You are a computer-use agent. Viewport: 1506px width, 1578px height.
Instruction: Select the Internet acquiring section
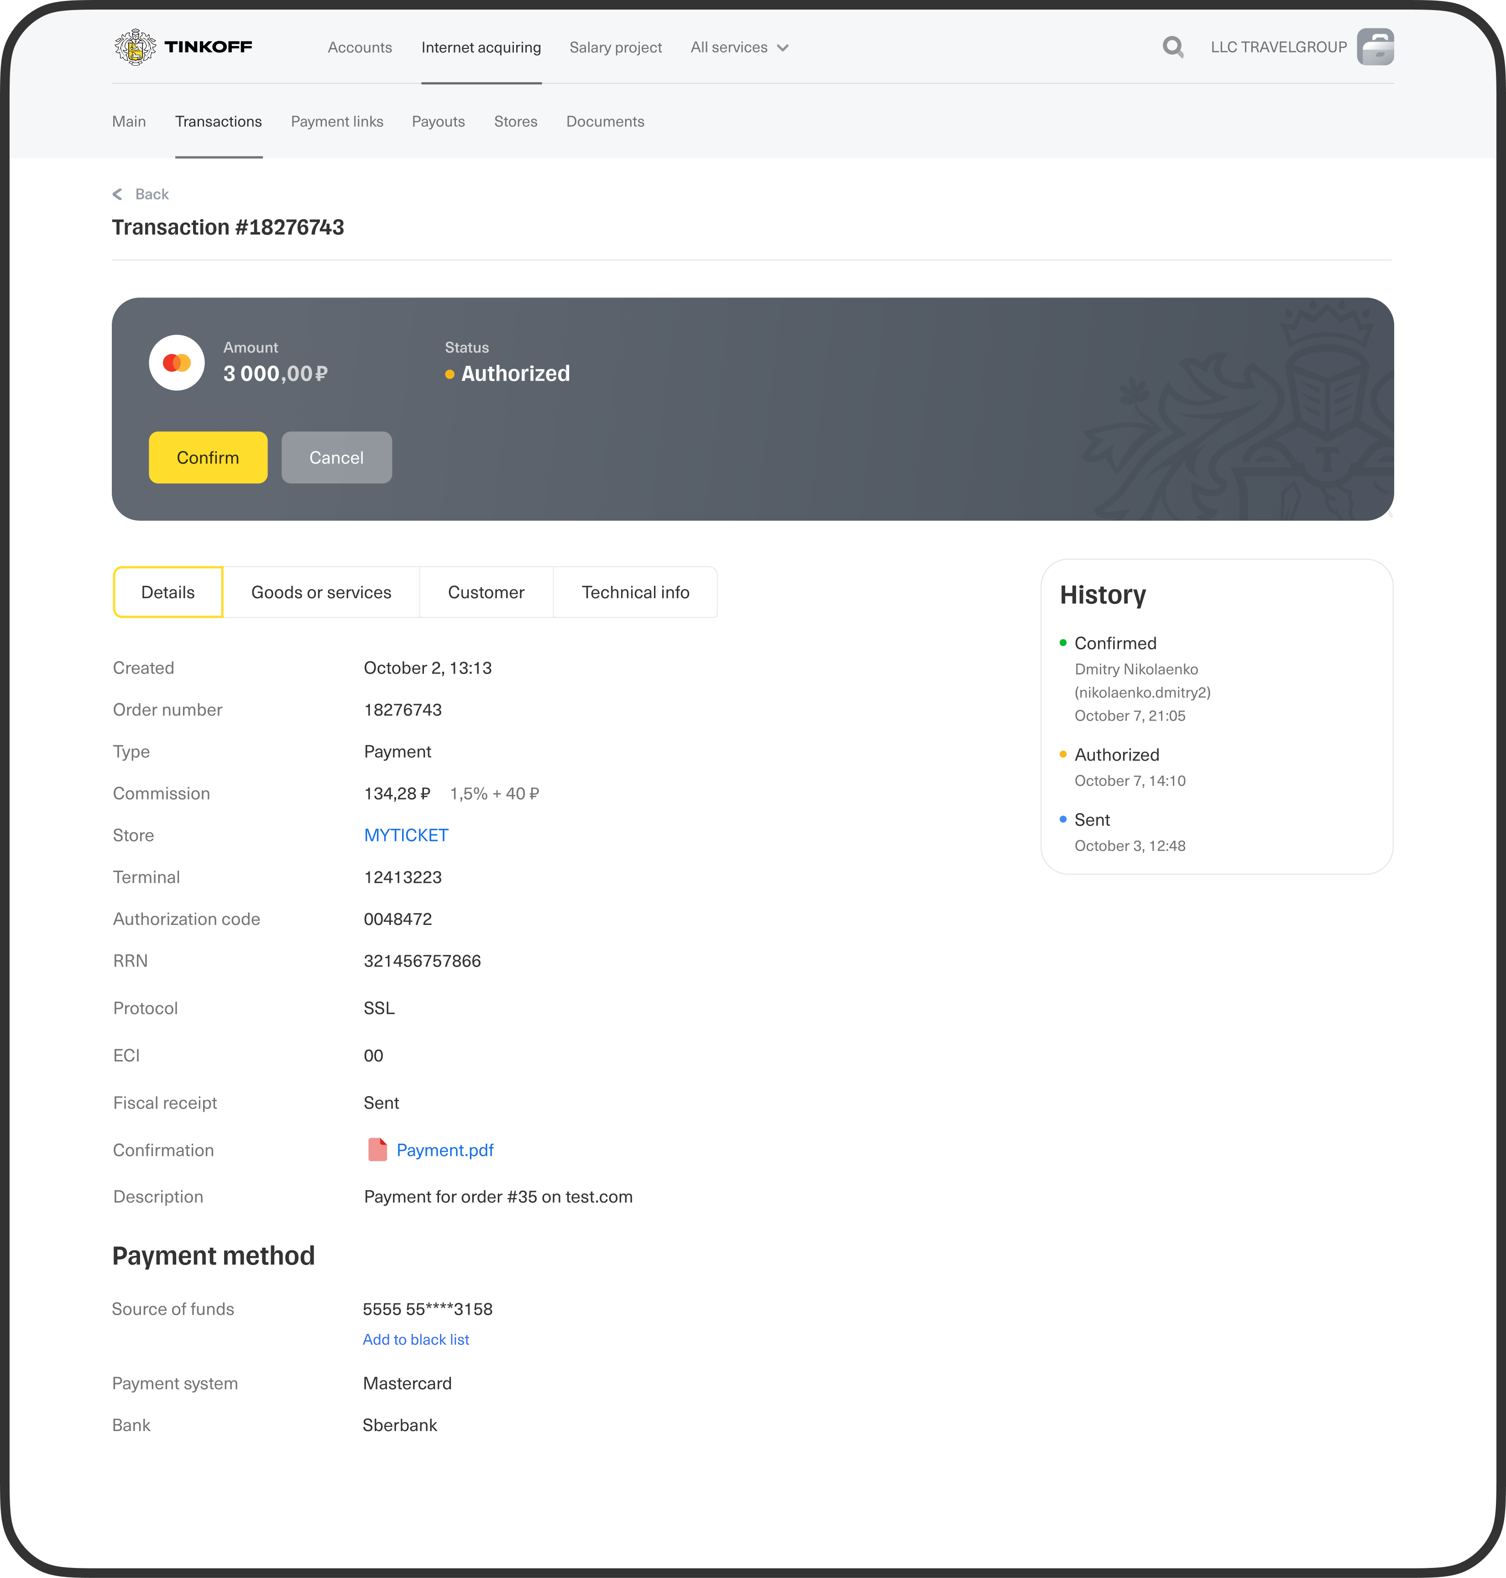[481, 47]
